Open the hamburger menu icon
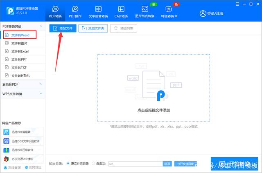 tap(237, 4)
